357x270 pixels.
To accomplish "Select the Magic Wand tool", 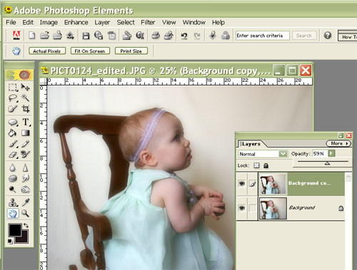I will [x=25, y=98].
